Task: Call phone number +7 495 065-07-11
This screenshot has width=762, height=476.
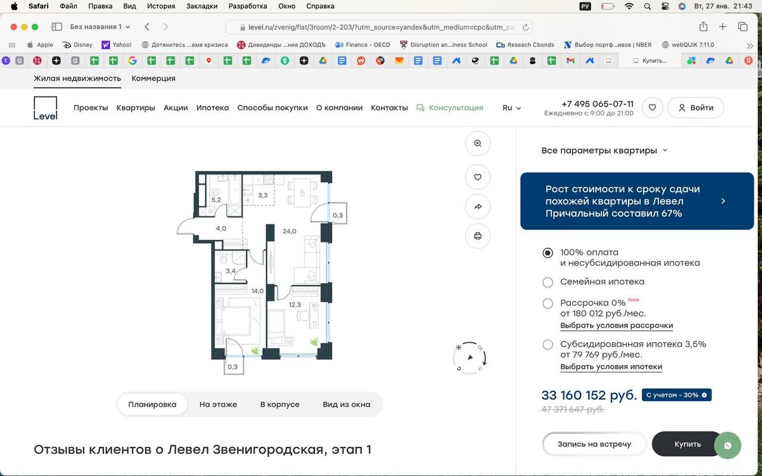Action: click(598, 103)
